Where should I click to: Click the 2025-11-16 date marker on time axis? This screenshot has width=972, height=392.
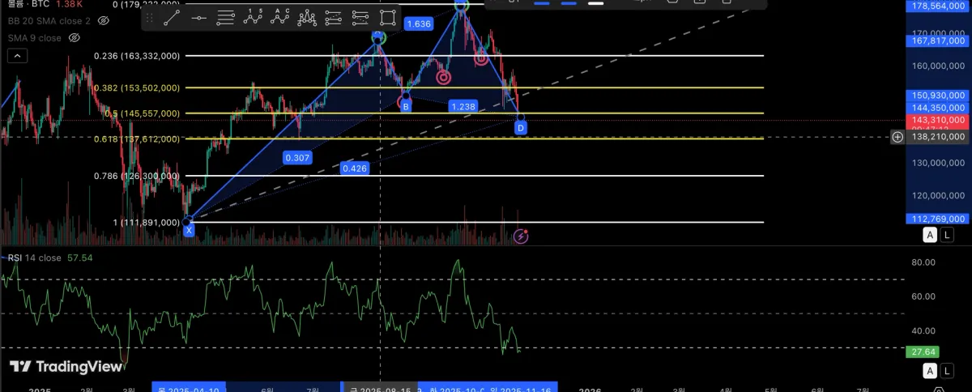click(521, 389)
